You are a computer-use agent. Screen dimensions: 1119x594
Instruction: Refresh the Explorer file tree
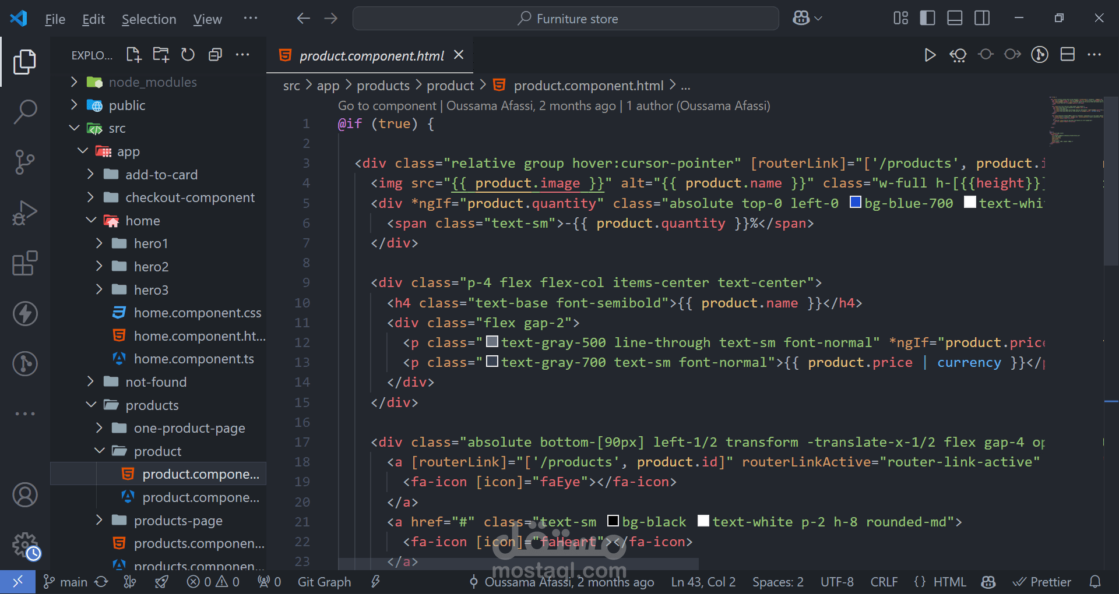coord(188,55)
